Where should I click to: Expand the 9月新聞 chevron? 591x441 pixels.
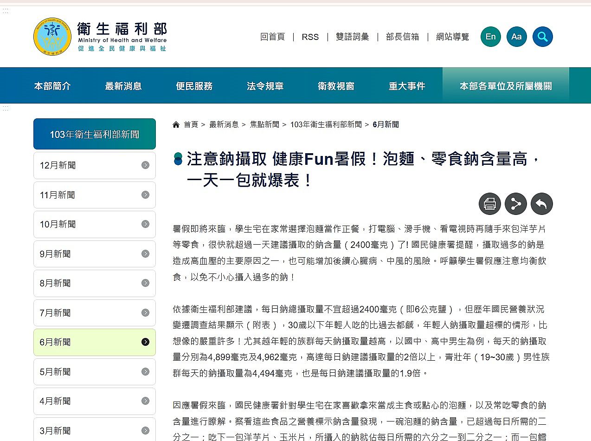click(145, 254)
